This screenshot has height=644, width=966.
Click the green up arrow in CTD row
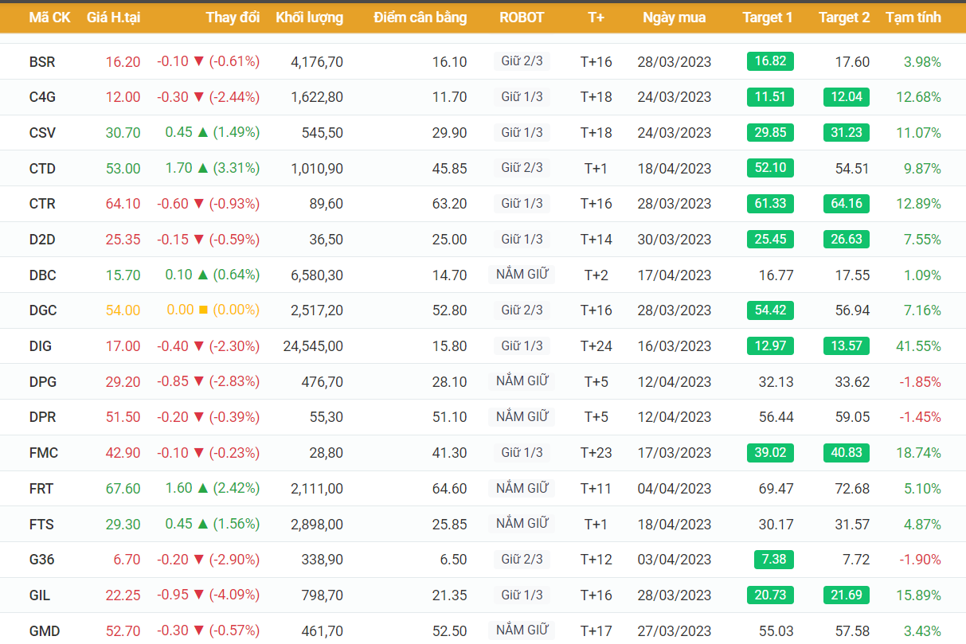click(203, 168)
